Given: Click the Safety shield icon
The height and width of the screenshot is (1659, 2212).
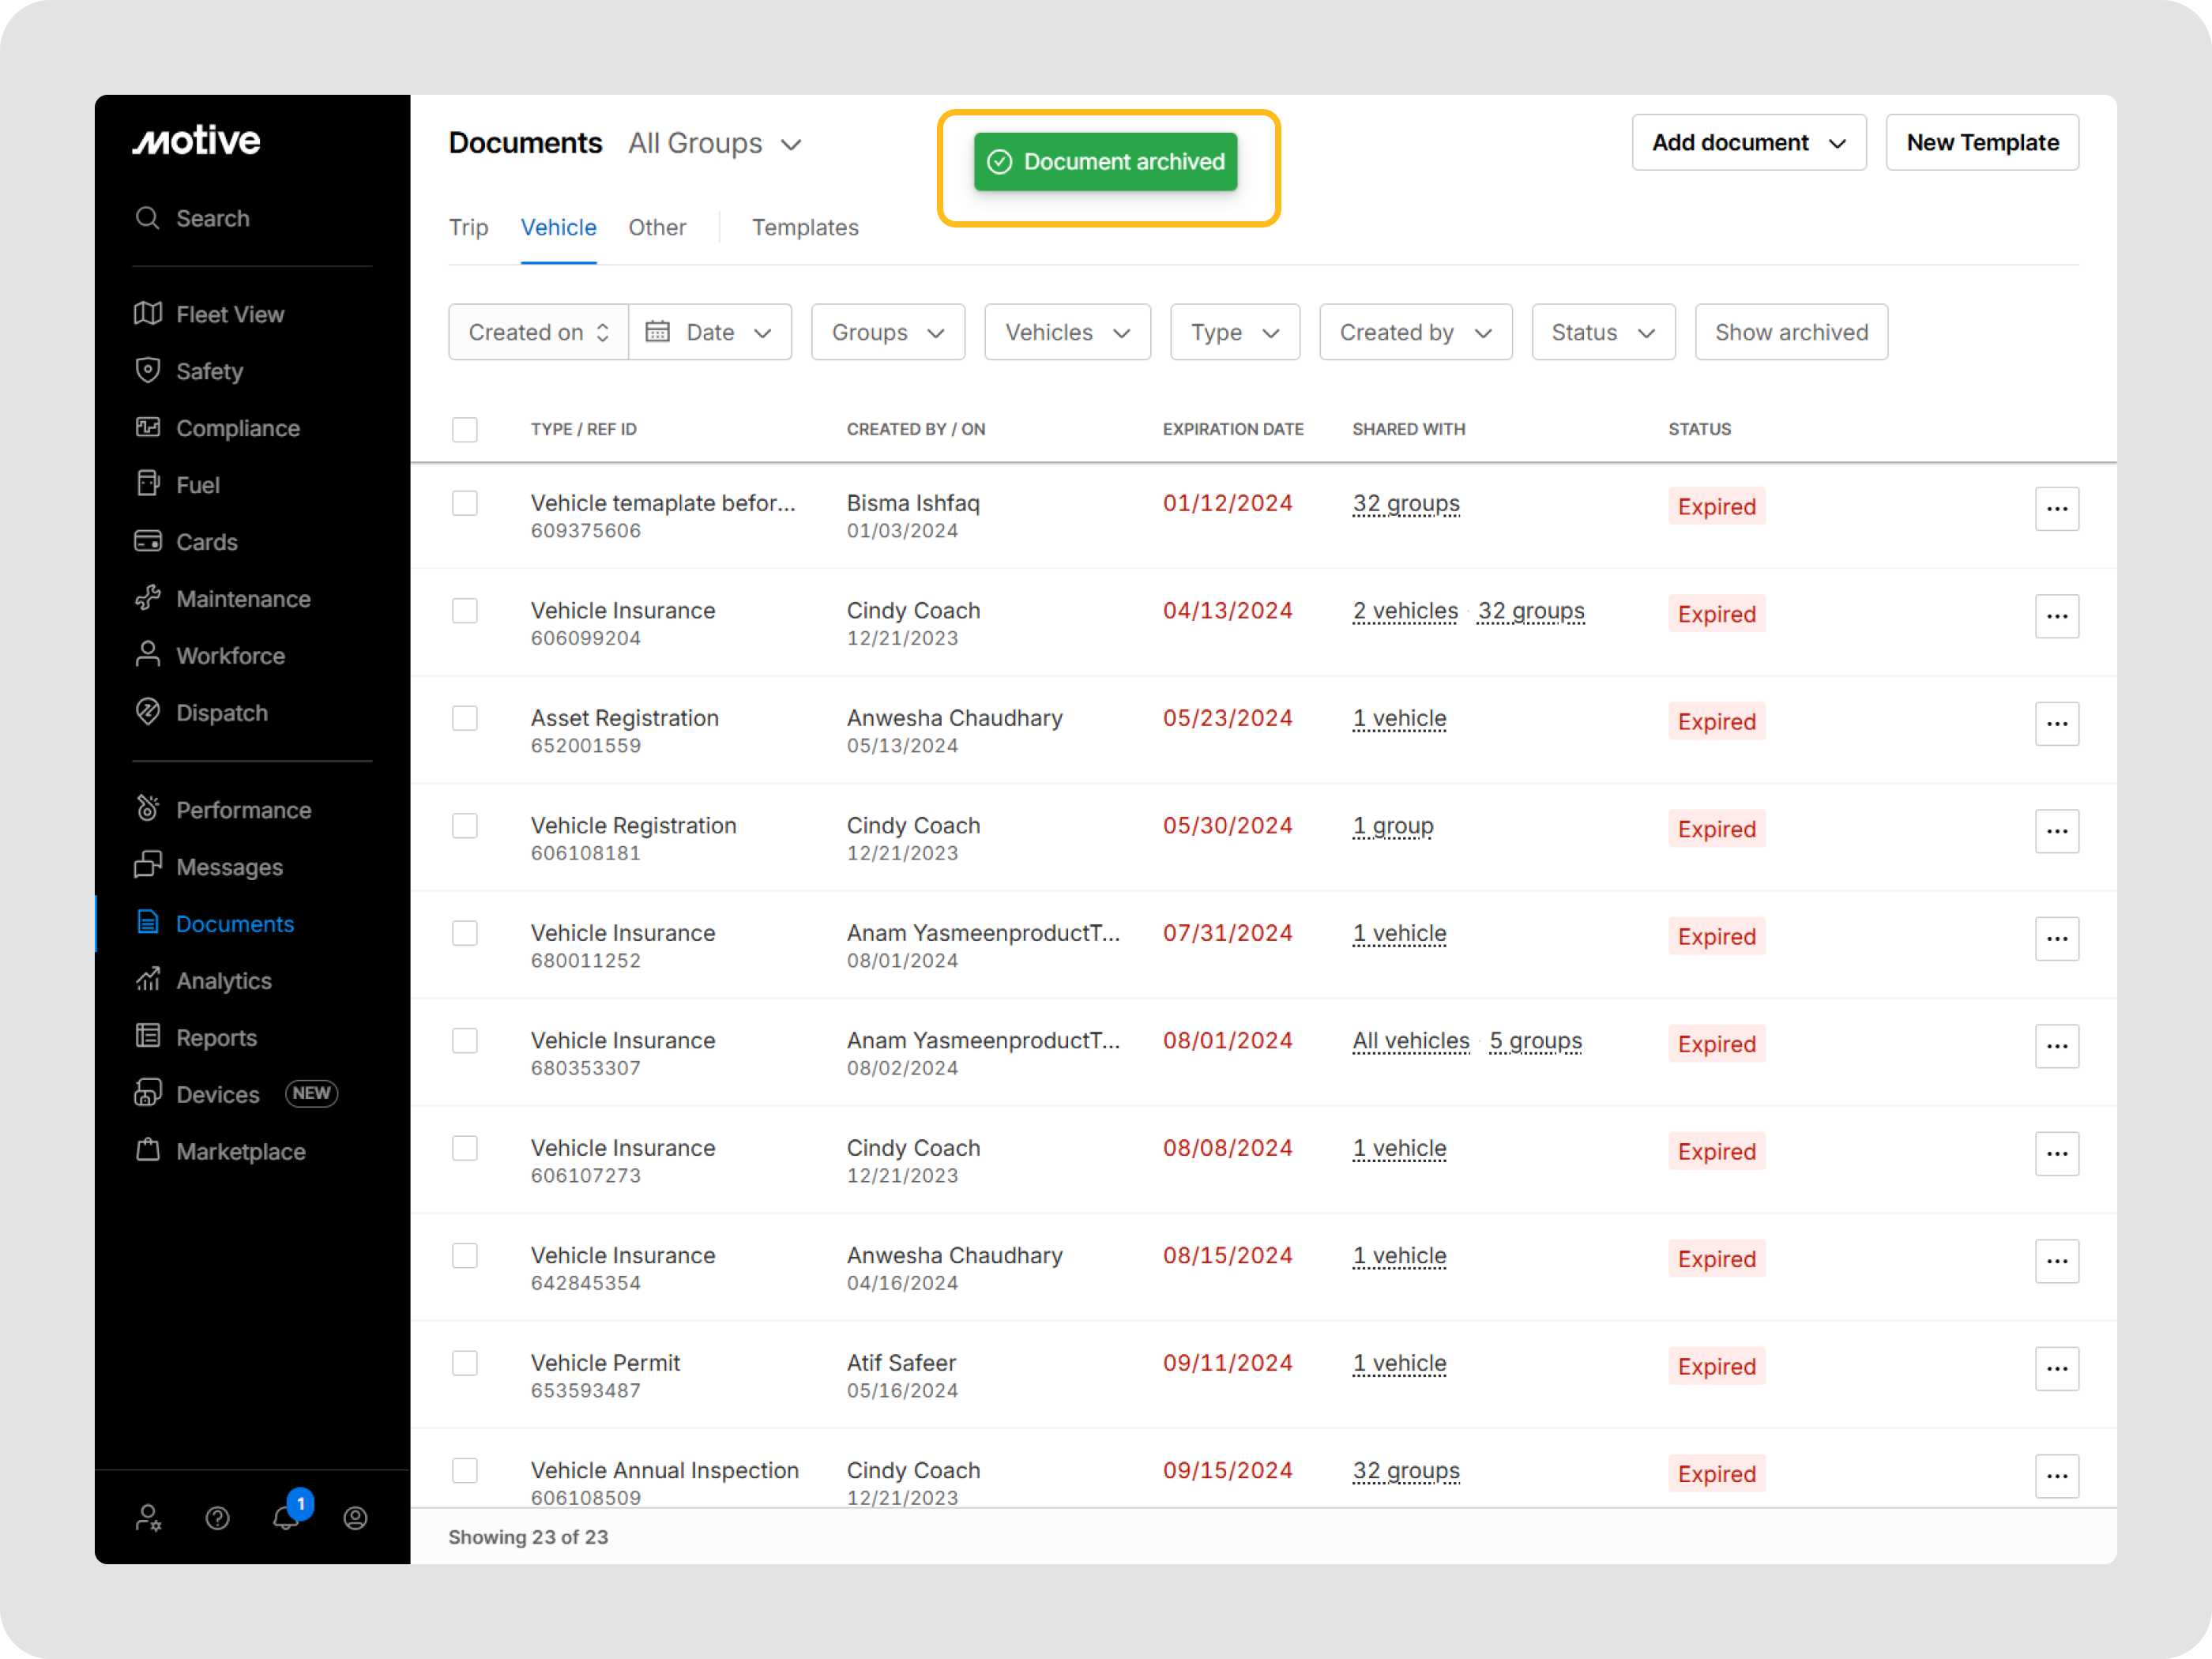Looking at the screenshot, I should (148, 371).
